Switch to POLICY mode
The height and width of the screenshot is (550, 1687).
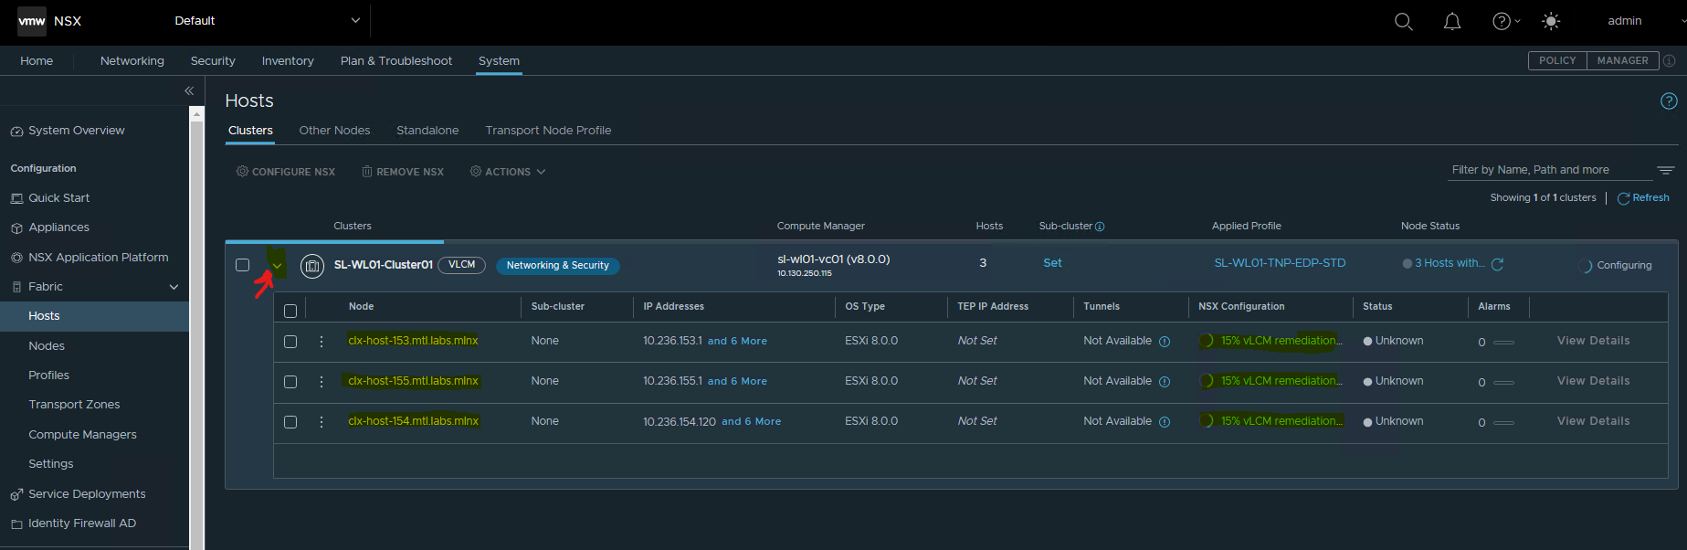coord(1557,60)
